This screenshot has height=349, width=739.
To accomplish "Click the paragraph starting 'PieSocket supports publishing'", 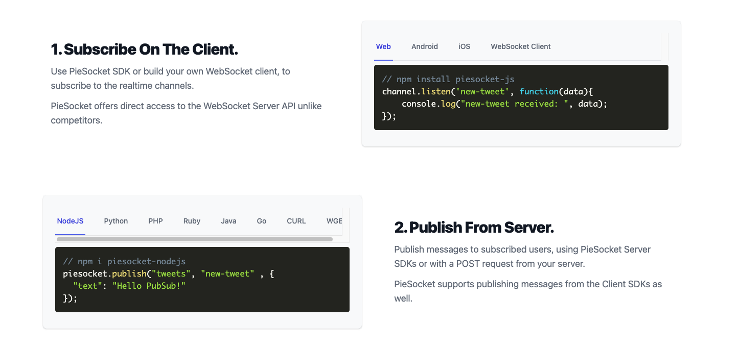I will pos(528,291).
